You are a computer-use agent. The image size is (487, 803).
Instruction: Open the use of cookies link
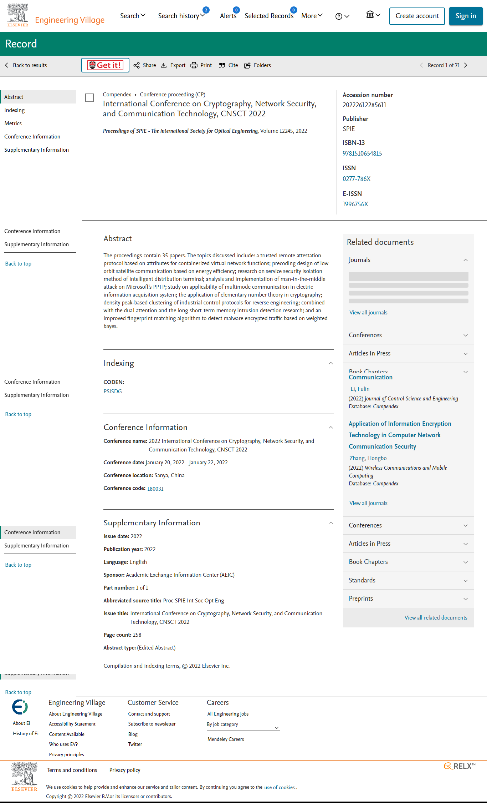pyautogui.click(x=280, y=787)
